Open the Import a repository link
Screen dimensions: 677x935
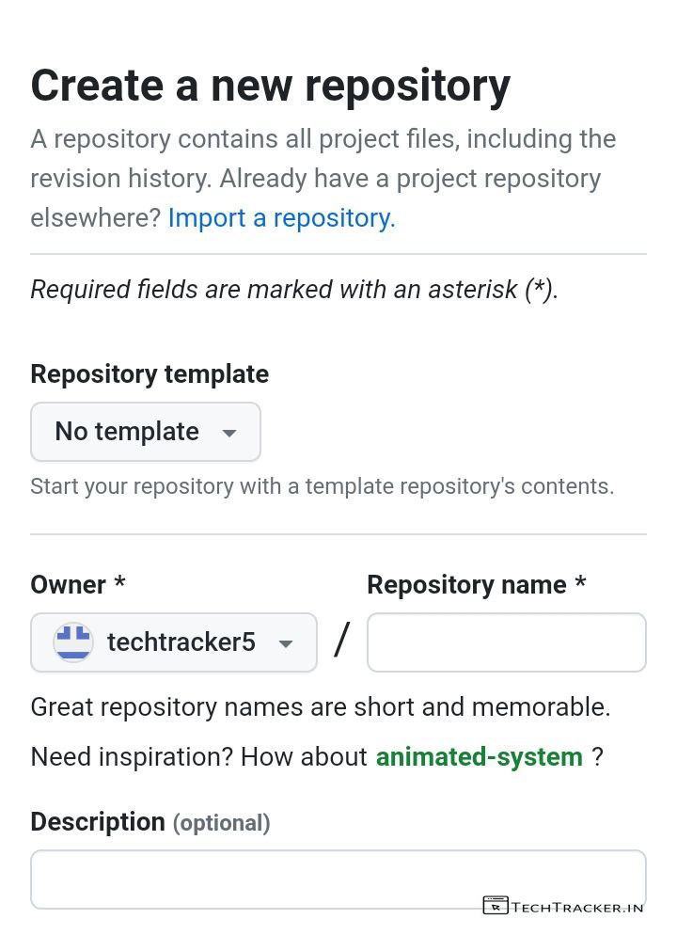pos(281,217)
